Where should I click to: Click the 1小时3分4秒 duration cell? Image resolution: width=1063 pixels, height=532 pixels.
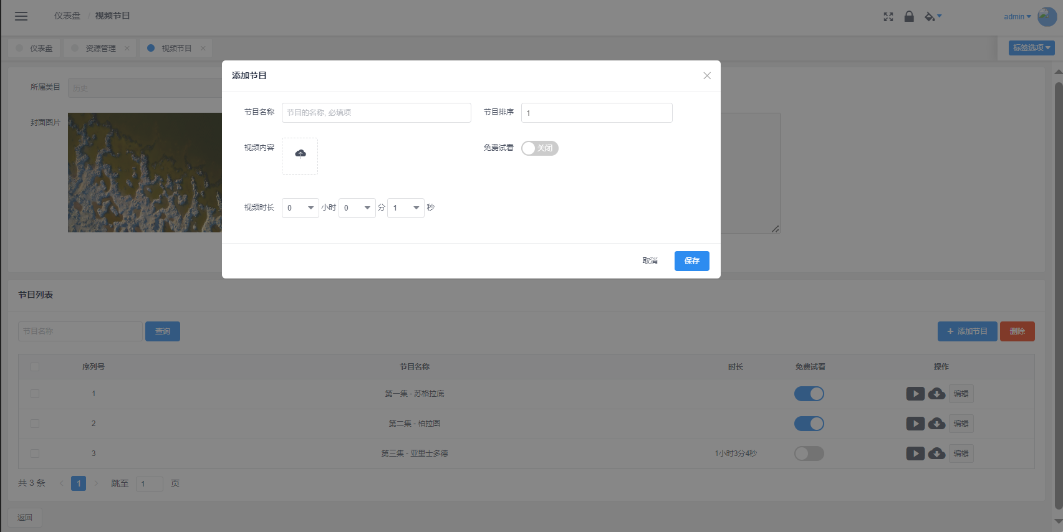[x=736, y=454]
